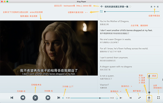Set the repeat end point marker icon

tap(130, 98)
